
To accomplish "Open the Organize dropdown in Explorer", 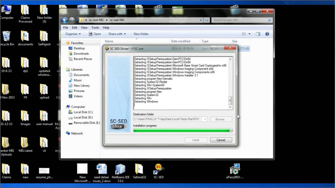I will point(73,34).
